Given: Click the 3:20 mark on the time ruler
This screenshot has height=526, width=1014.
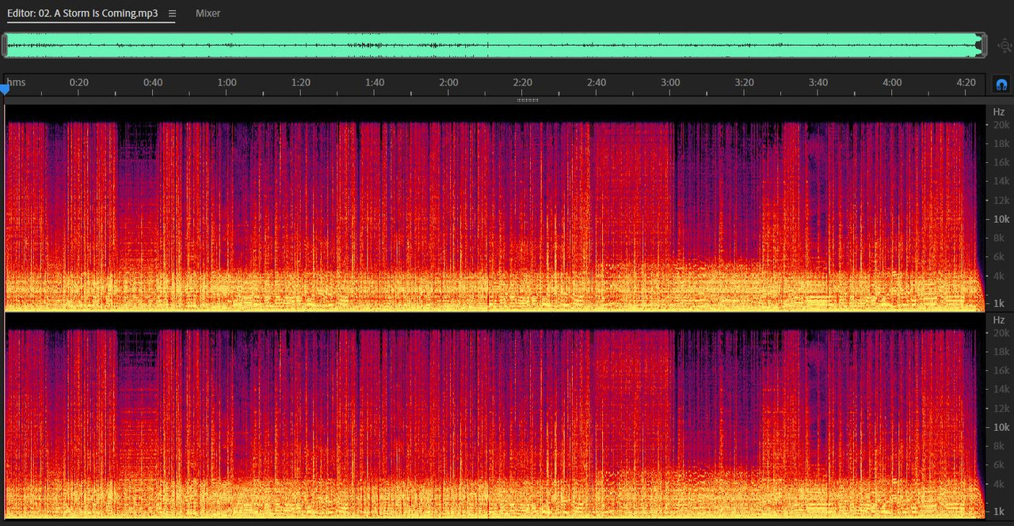Looking at the screenshot, I should click(745, 82).
